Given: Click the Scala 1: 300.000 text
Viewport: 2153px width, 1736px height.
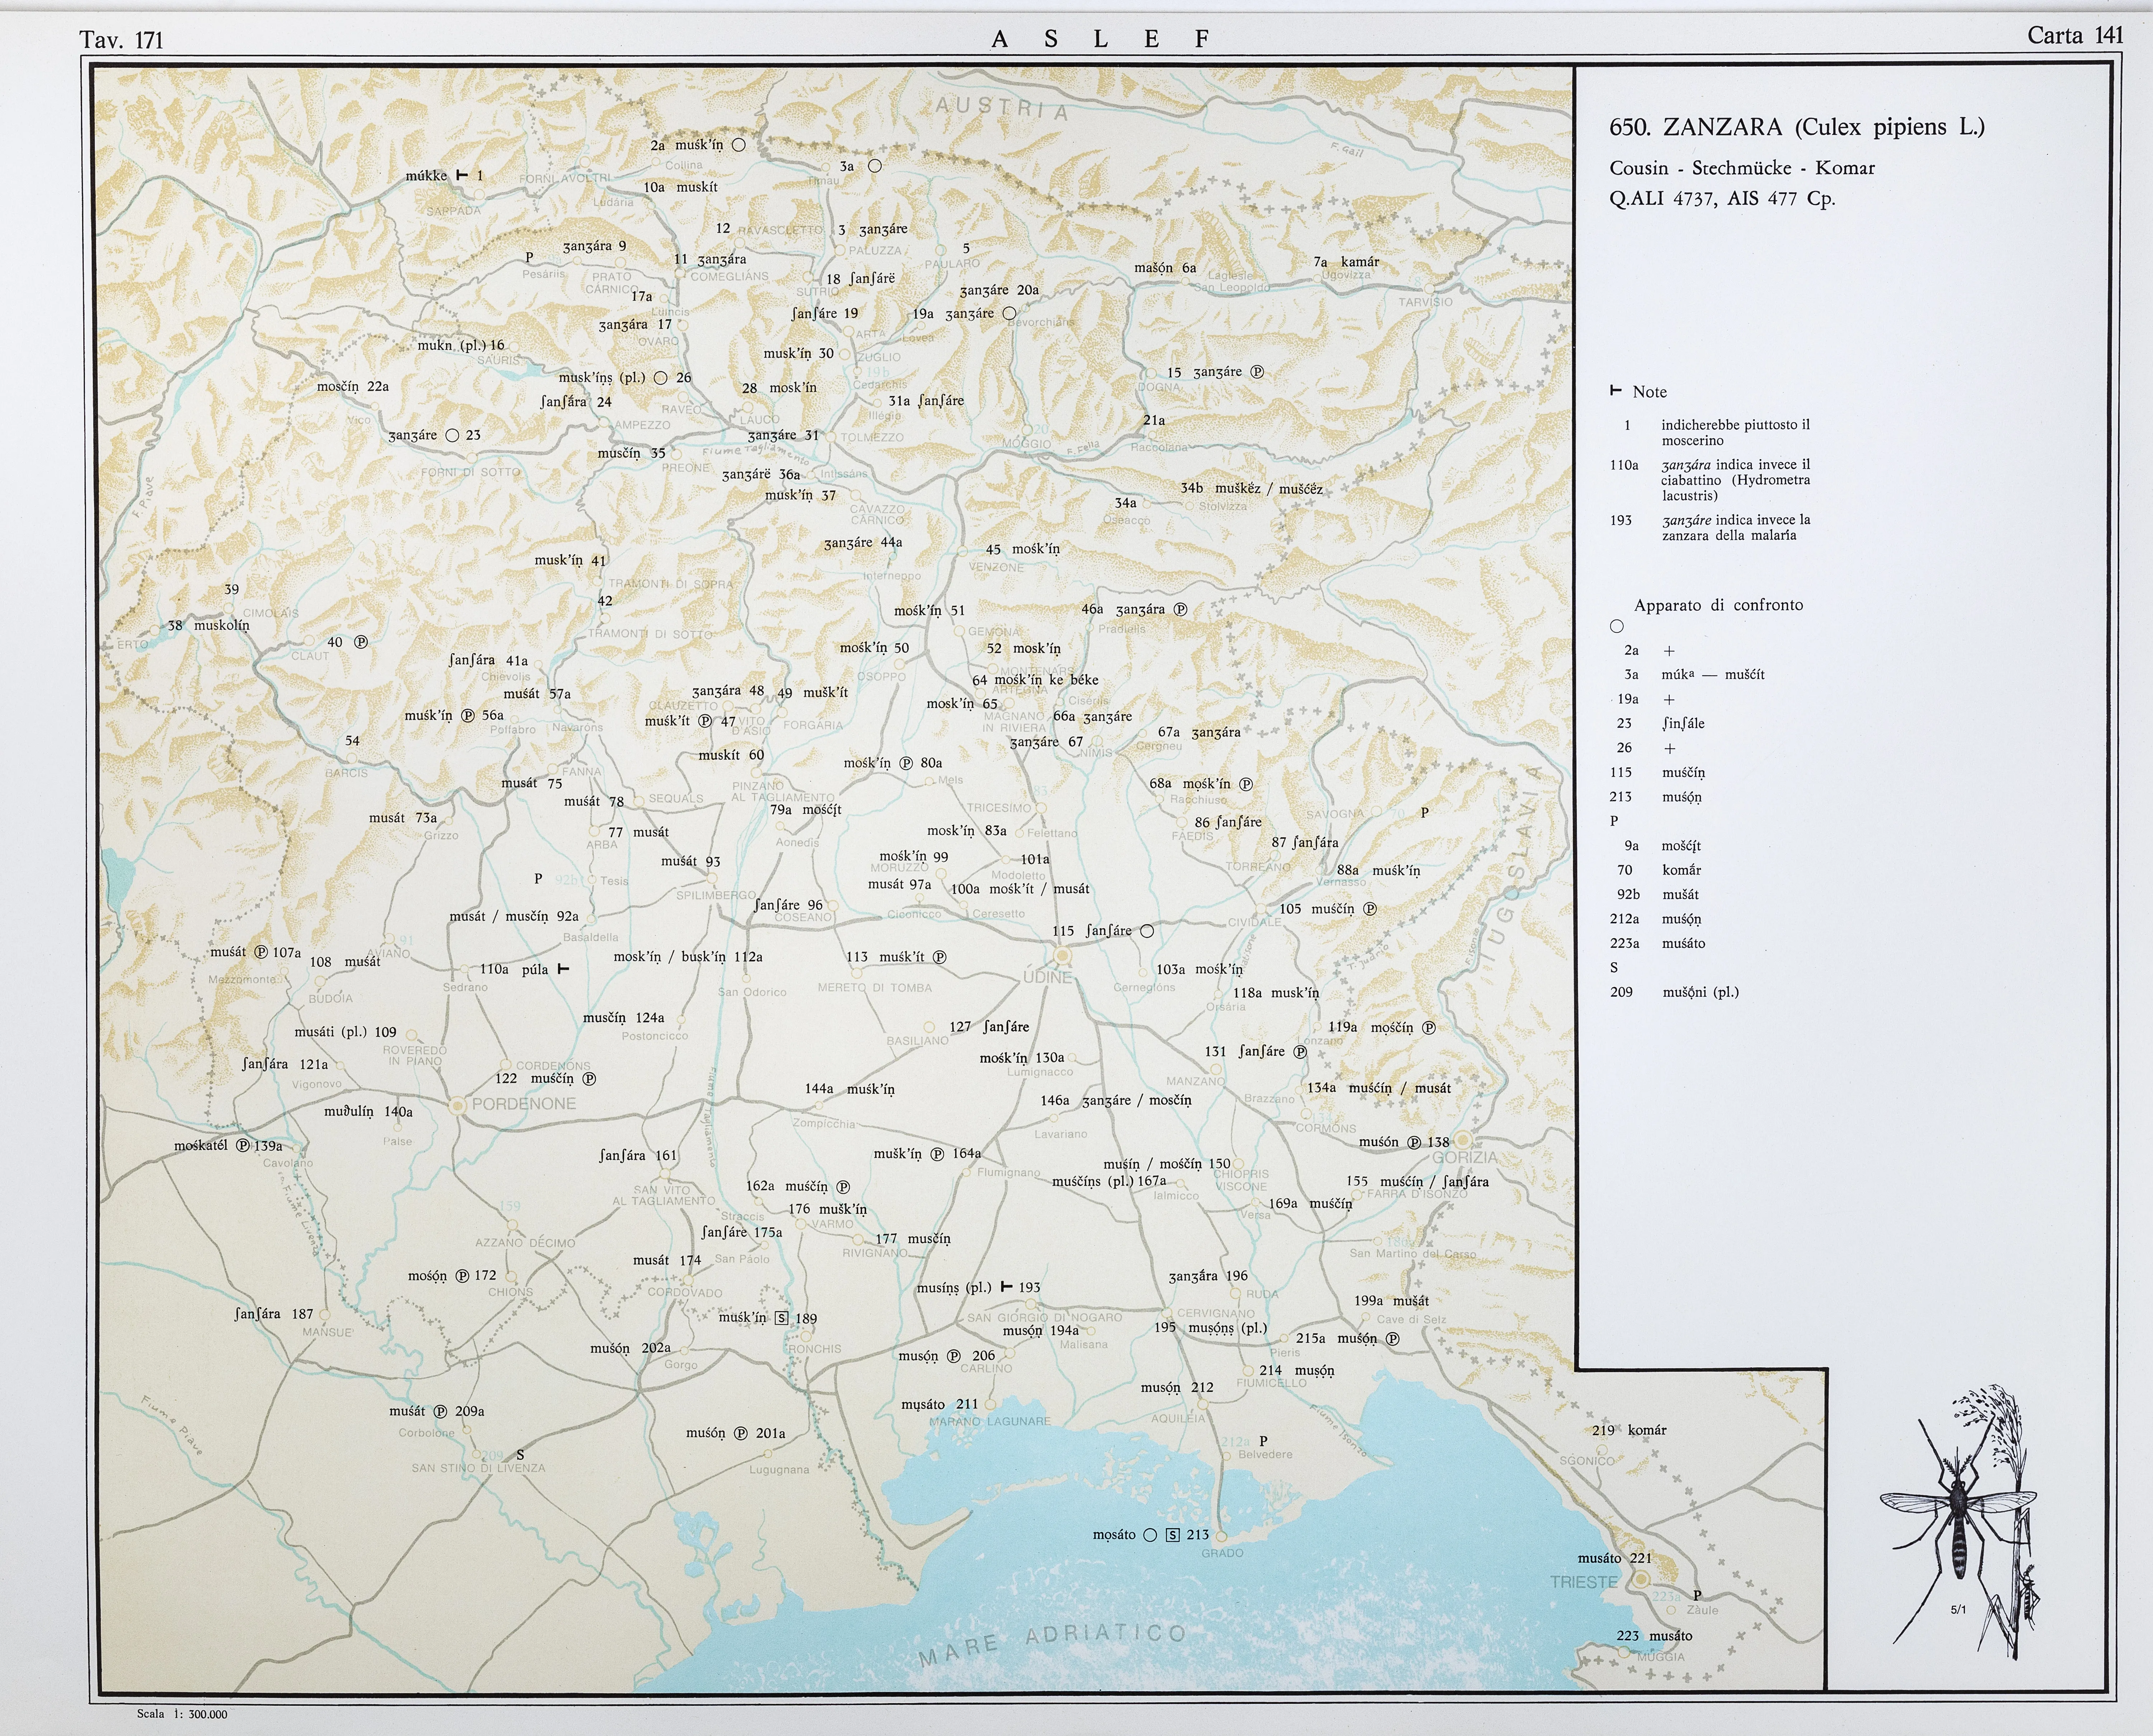Looking at the screenshot, I should pyautogui.click(x=182, y=1714).
